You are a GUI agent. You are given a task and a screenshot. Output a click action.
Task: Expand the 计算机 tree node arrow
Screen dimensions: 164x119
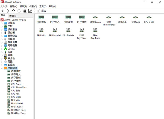pyautogui.click(x=2, y=23)
